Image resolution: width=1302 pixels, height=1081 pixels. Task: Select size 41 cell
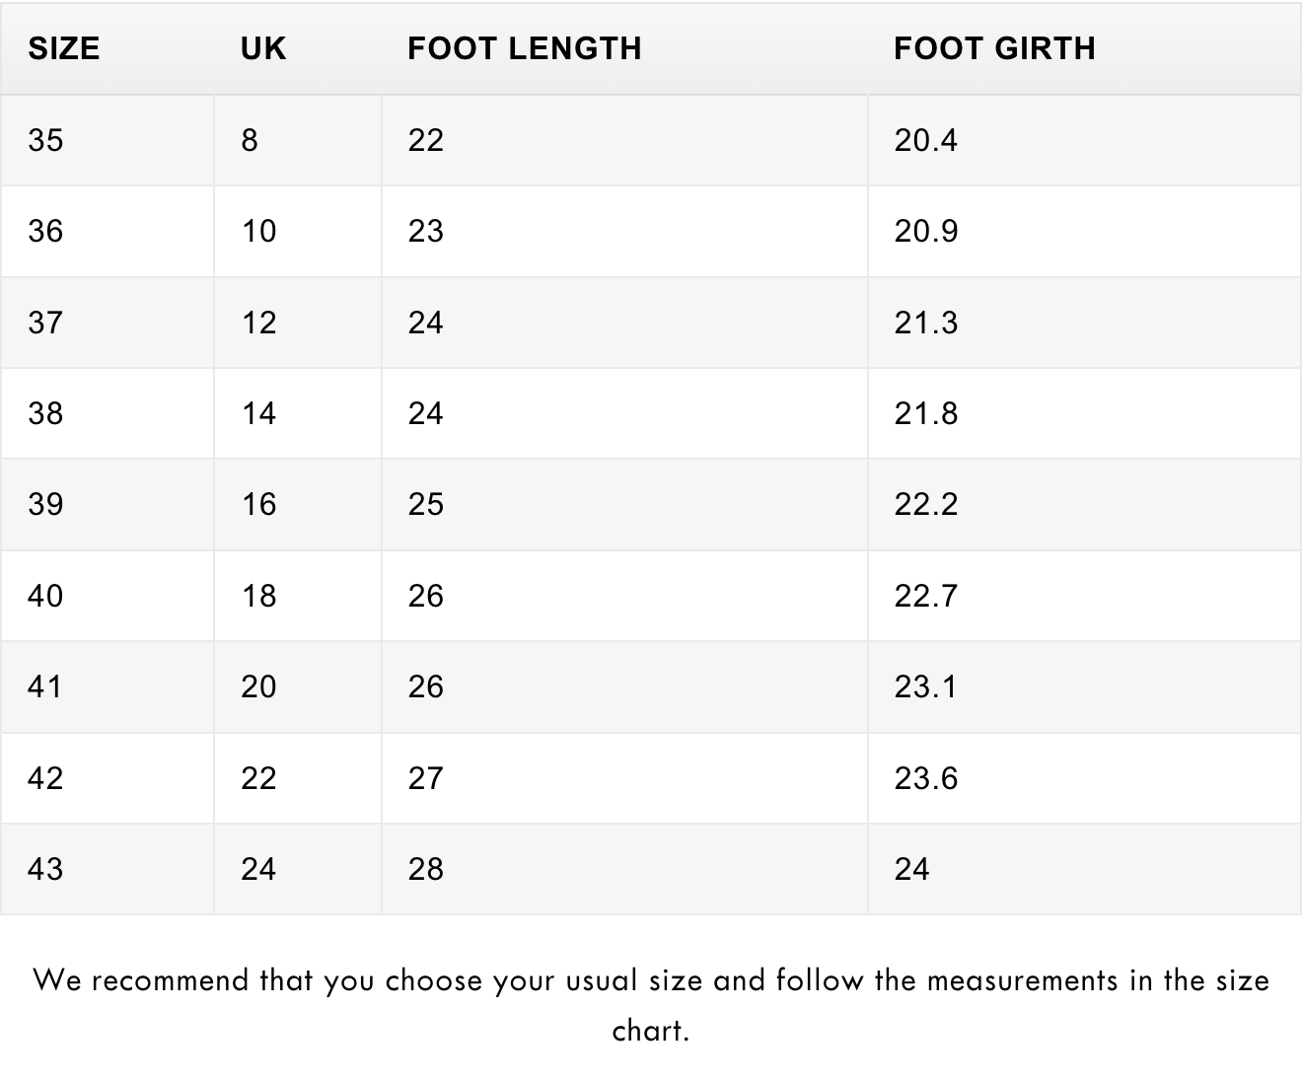107,686
